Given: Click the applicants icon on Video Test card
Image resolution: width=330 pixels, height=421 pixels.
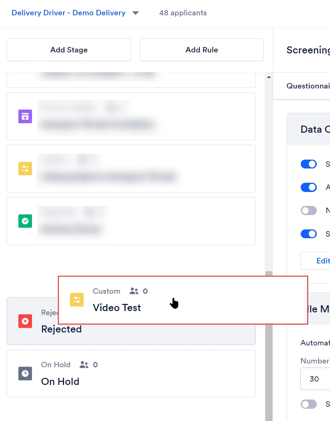Looking at the screenshot, I should coord(134,291).
